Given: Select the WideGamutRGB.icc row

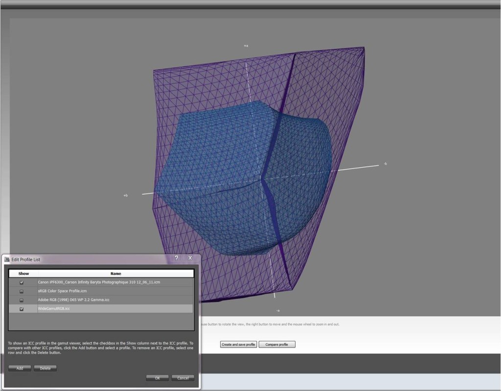Looking at the screenshot, I should [101, 308].
